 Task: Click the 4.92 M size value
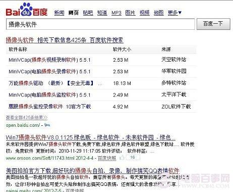pos(121,107)
